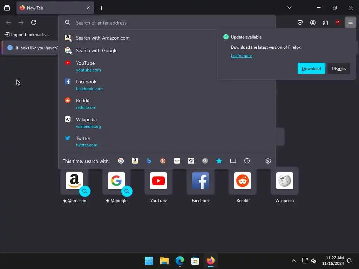This screenshot has width=359, height=269.
Task: Open the Firefox account icon
Action: (x=313, y=22)
